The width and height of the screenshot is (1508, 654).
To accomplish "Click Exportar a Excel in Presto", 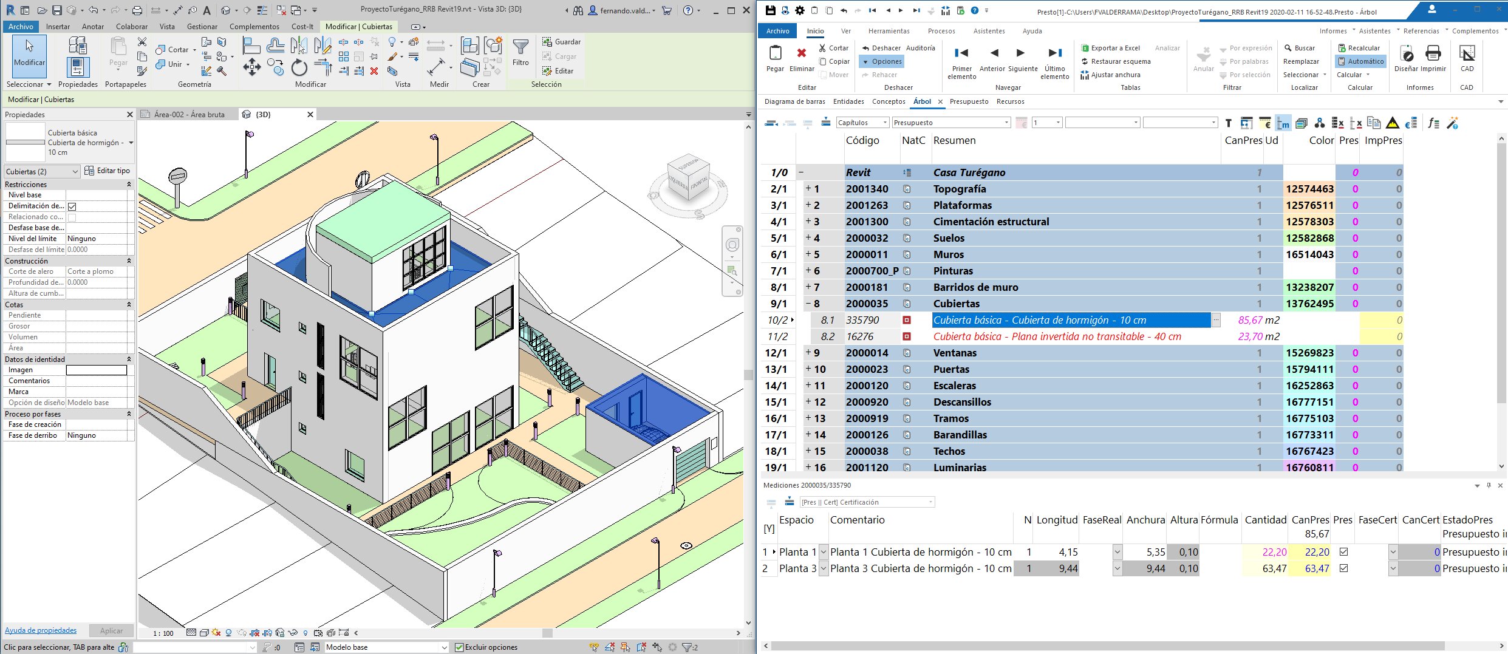I will 1111,48.
